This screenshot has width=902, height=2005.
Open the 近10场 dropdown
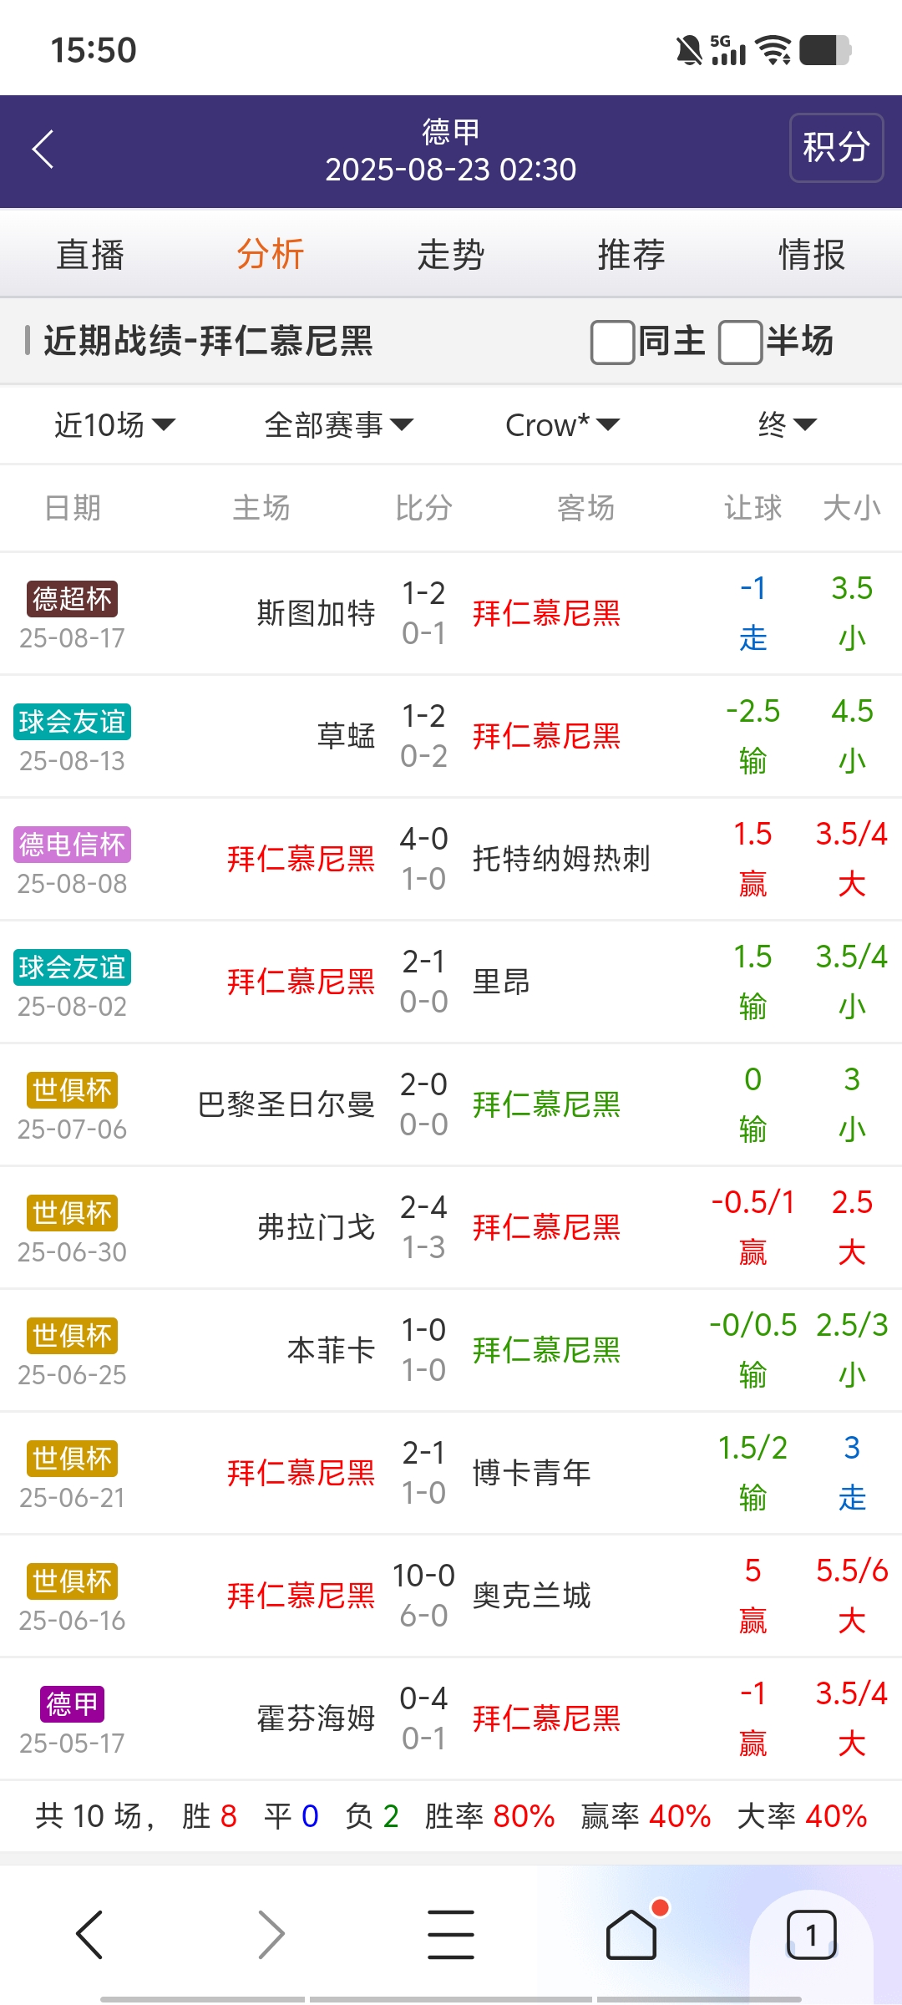click(x=114, y=425)
